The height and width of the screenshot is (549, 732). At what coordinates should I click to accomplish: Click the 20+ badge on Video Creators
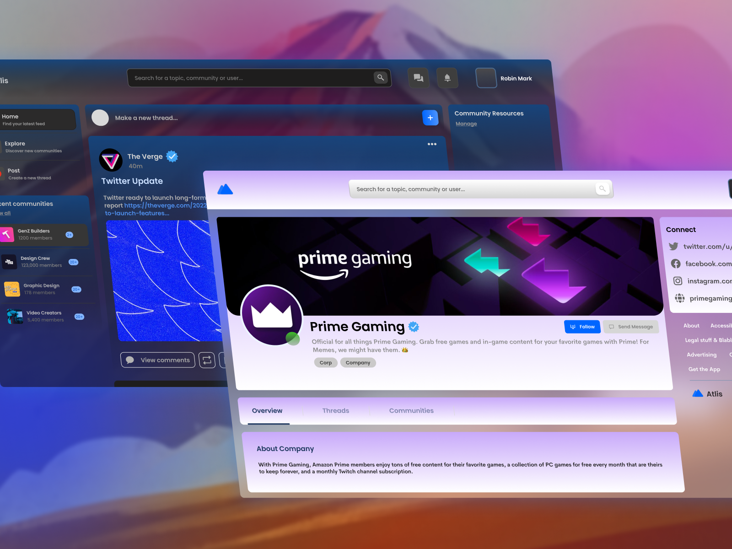[x=80, y=317]
